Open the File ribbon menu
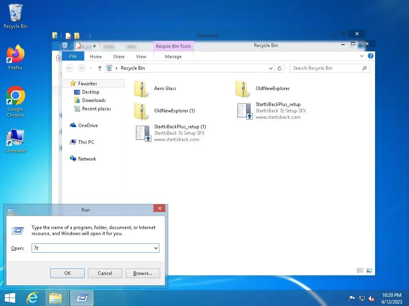The height and width of the screenshot is (306, 409). click(73, 56)
